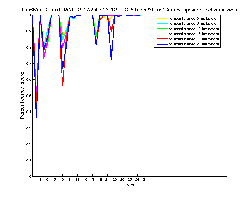Click y-axis tick label 0.8
Screen dimensions: 251x198
tap(29, 47)
